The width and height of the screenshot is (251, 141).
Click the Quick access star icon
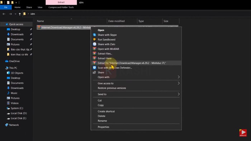click(7, 24)
